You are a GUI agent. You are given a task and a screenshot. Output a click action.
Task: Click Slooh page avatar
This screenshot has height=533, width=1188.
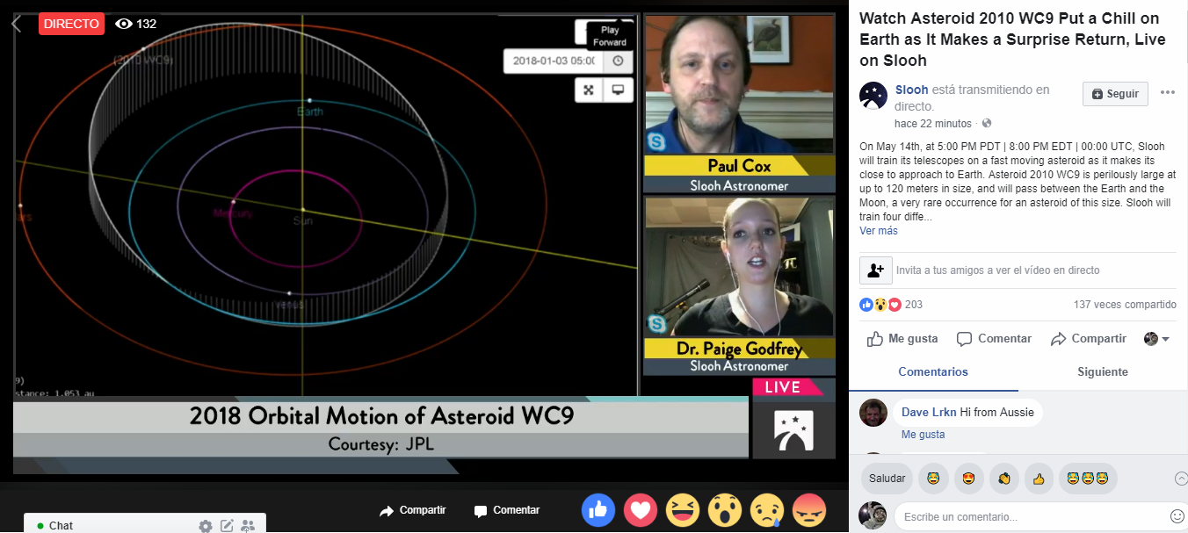click(873, 96)
